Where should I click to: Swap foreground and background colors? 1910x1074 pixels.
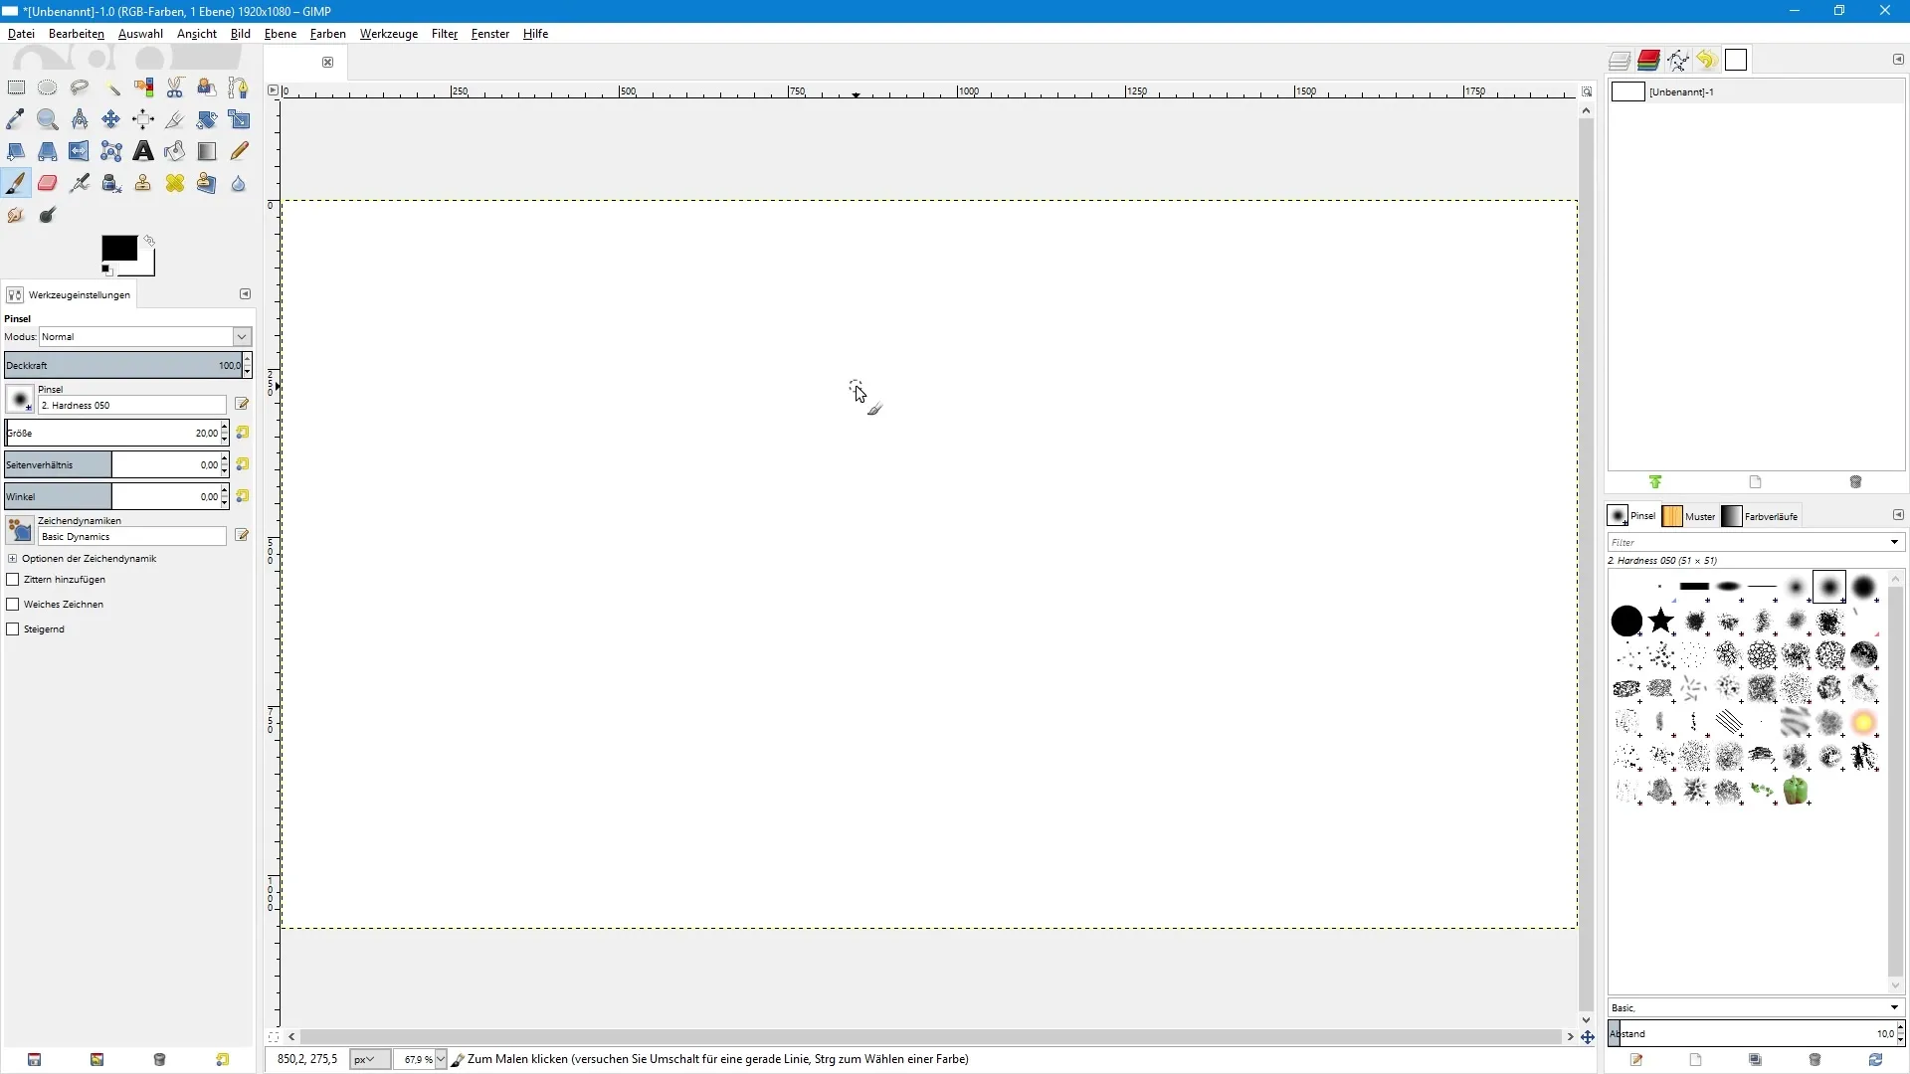[x=149, y=241]
